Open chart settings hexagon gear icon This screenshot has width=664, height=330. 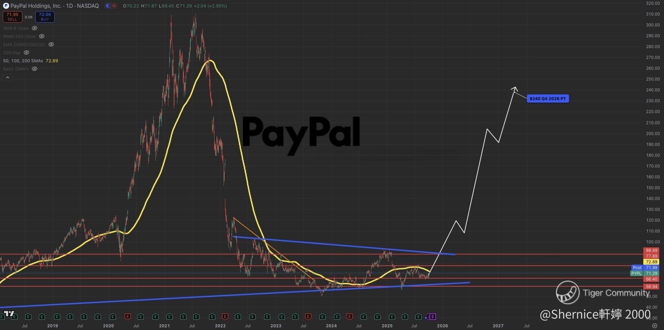[x=655, y=326]
